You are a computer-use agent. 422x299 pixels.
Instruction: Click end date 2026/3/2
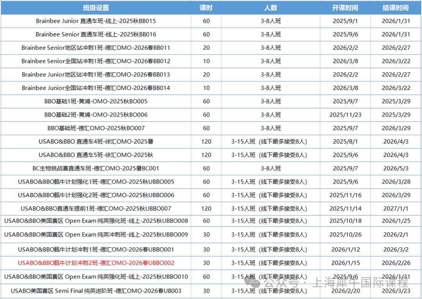click(396, 250)
